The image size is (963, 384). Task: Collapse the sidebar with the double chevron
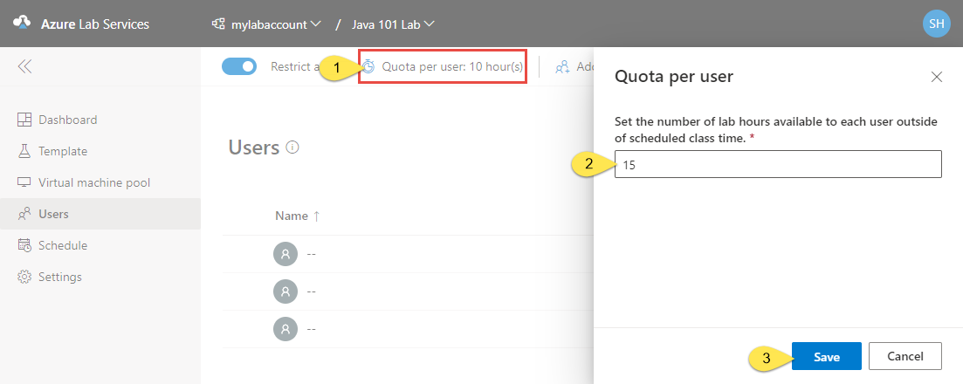(x=24, y=66)
